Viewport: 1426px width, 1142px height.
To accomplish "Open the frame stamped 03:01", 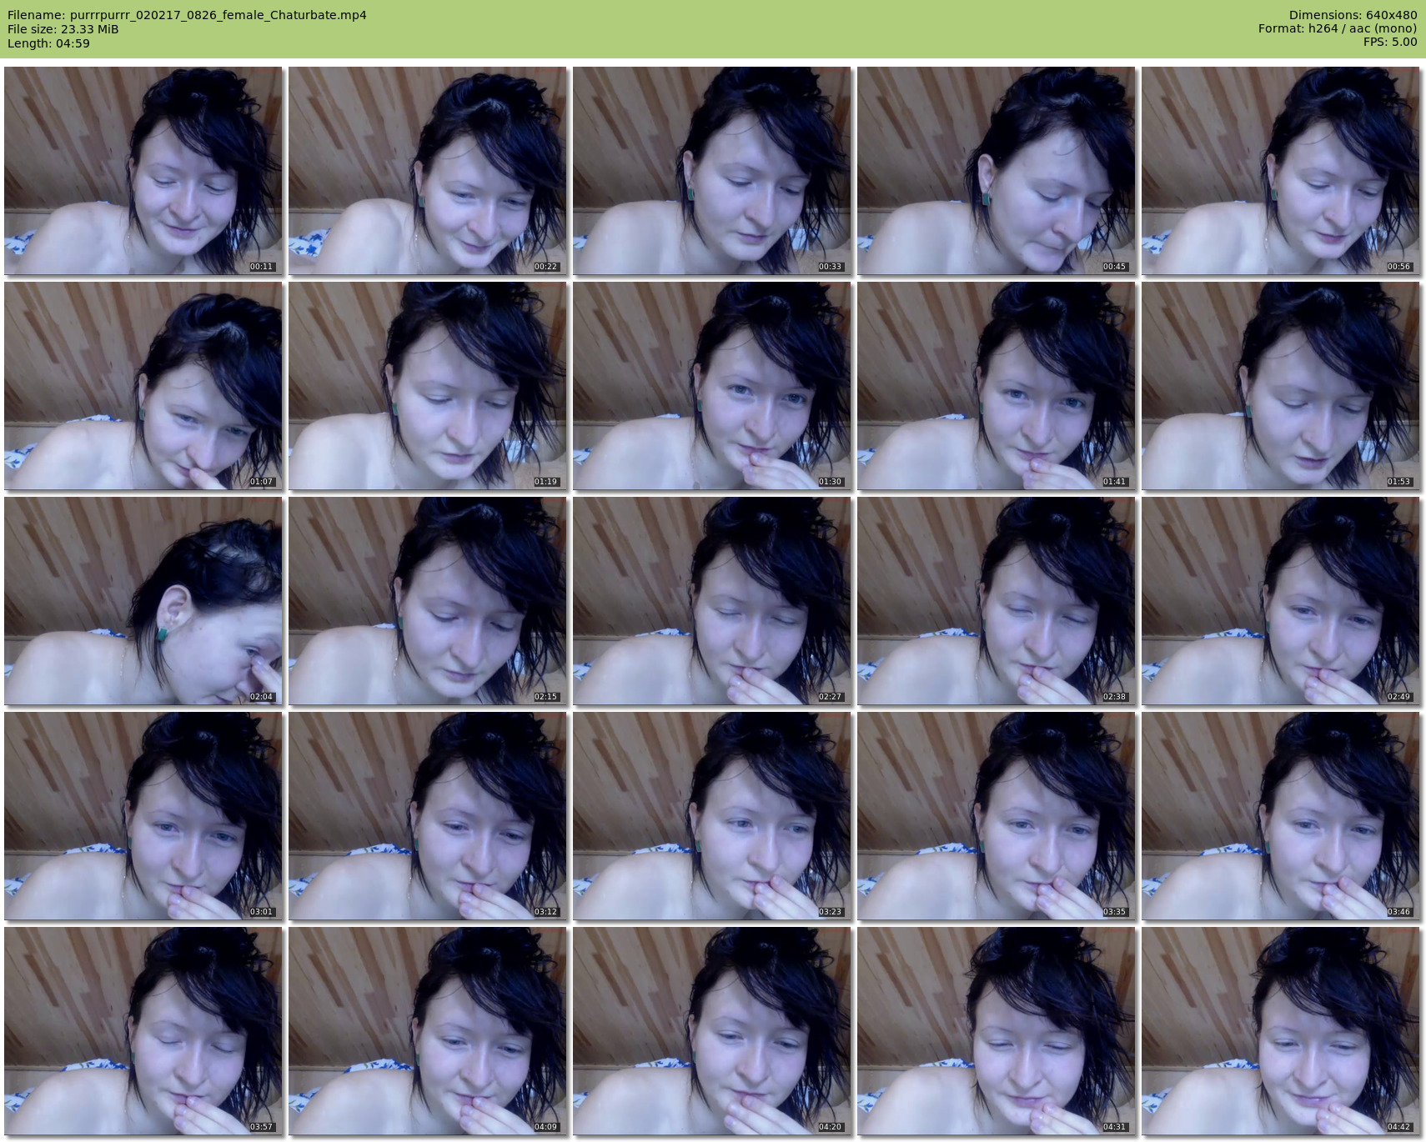I will [x=143, y=816].
